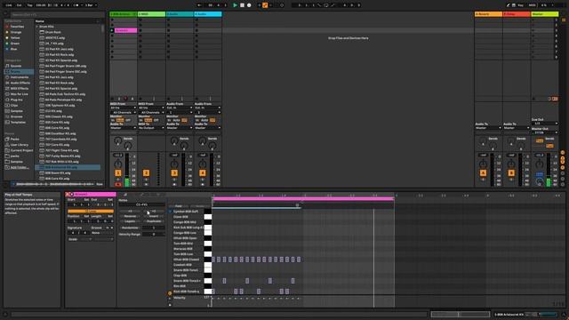569x320 pixels.
Task: Select the Master track header
Action: 545,14
